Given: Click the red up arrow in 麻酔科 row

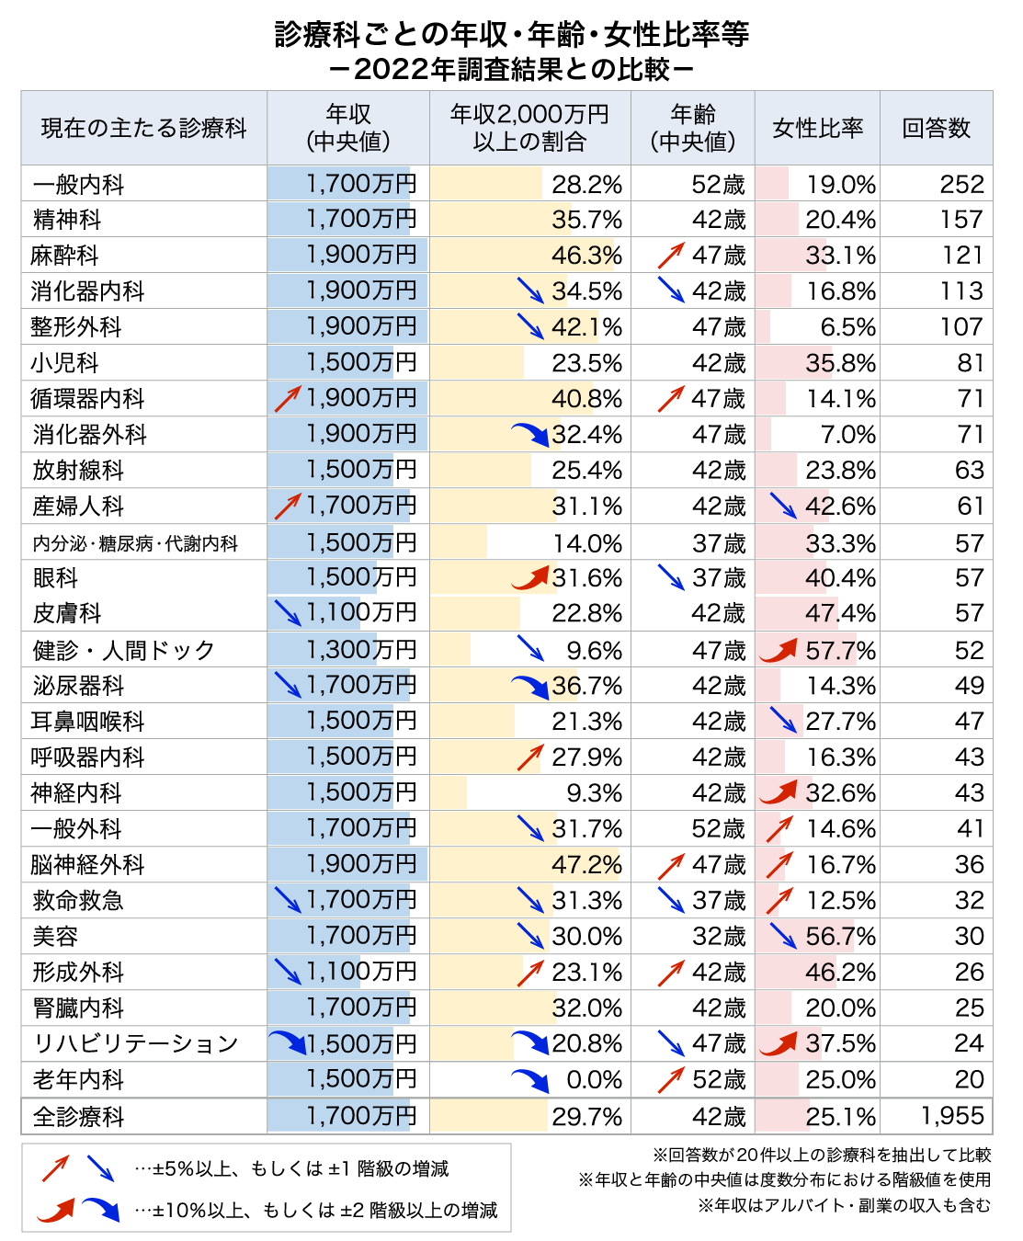Looking at the screenshot, I should [671, 256].
